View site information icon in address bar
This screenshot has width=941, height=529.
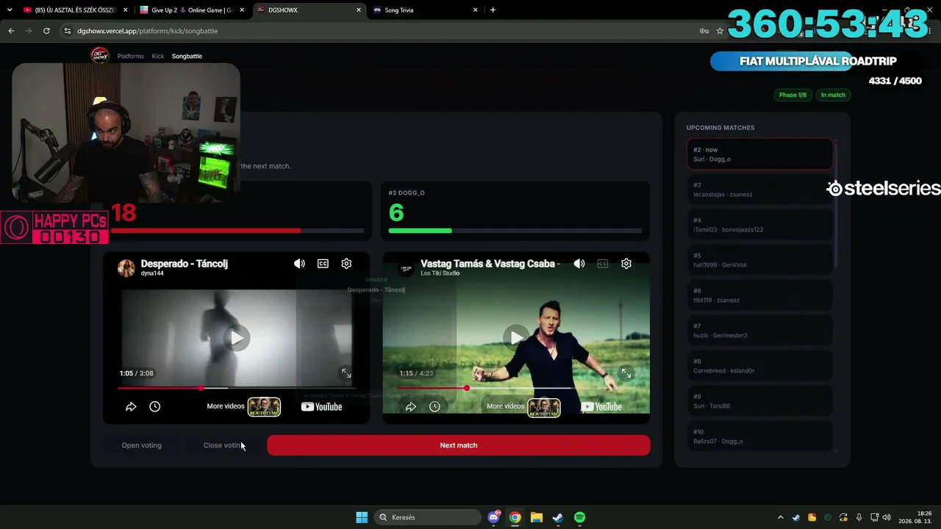(68, 31)
